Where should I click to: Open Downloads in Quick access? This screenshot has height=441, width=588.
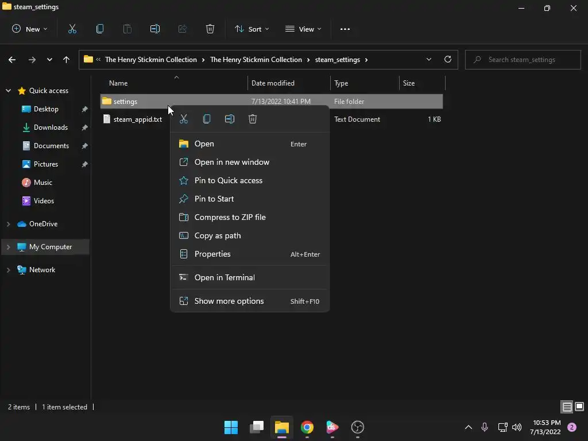click(51, 127)
